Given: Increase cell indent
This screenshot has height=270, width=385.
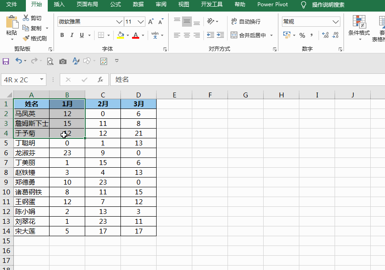Looking at the screenshot, I should 220,35.
